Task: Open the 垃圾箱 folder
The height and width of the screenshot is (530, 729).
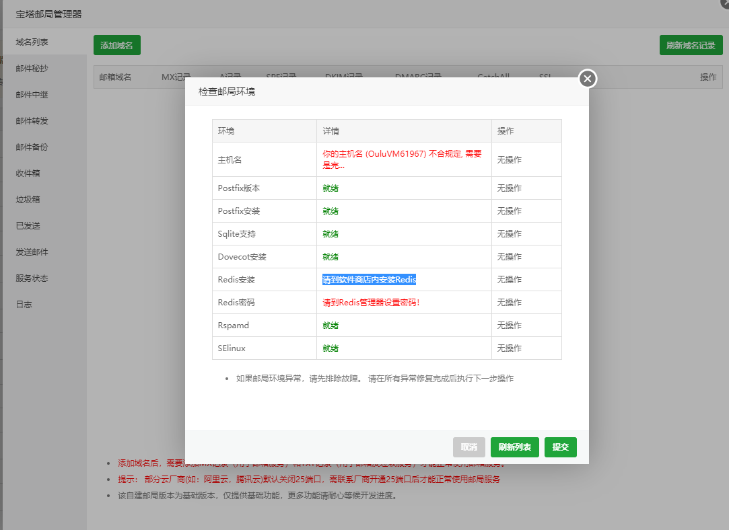Action: (x=28, y=200)
